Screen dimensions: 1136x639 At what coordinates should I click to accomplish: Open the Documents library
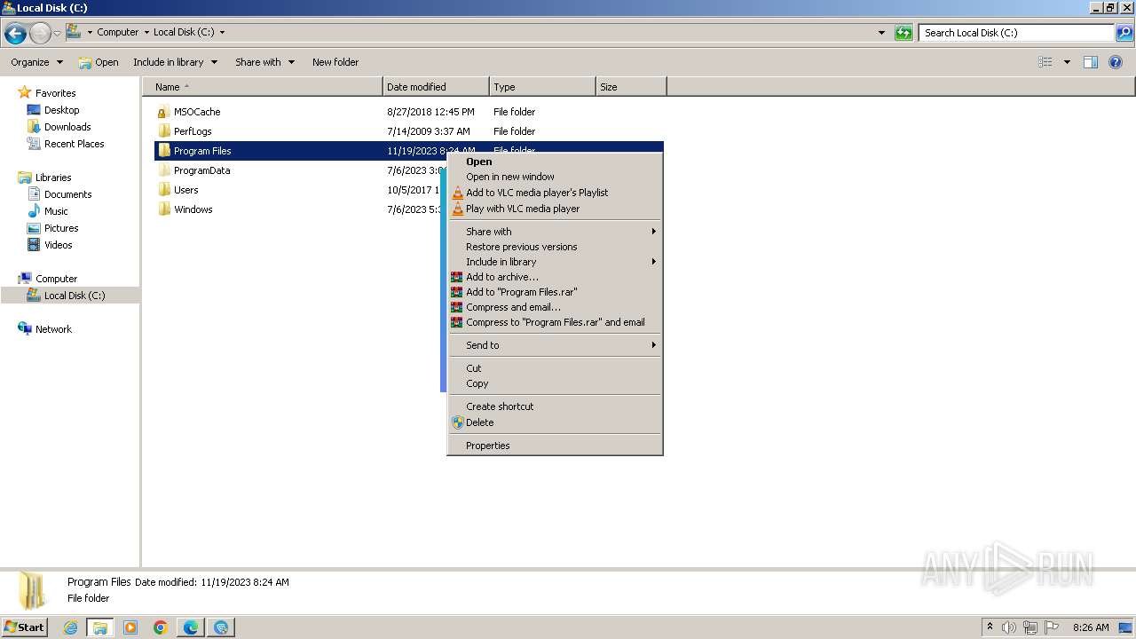68,194
